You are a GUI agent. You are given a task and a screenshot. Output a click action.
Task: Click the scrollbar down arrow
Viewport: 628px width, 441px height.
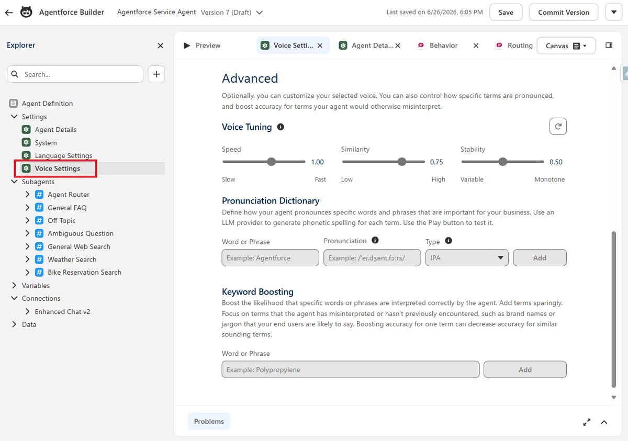click(614, 398)
